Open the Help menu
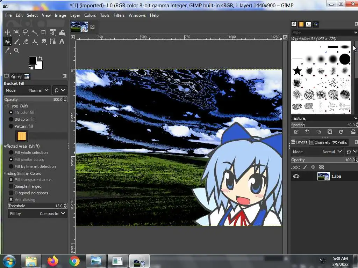This screenshot has height=268, width=358. click(x=154, y=15)
